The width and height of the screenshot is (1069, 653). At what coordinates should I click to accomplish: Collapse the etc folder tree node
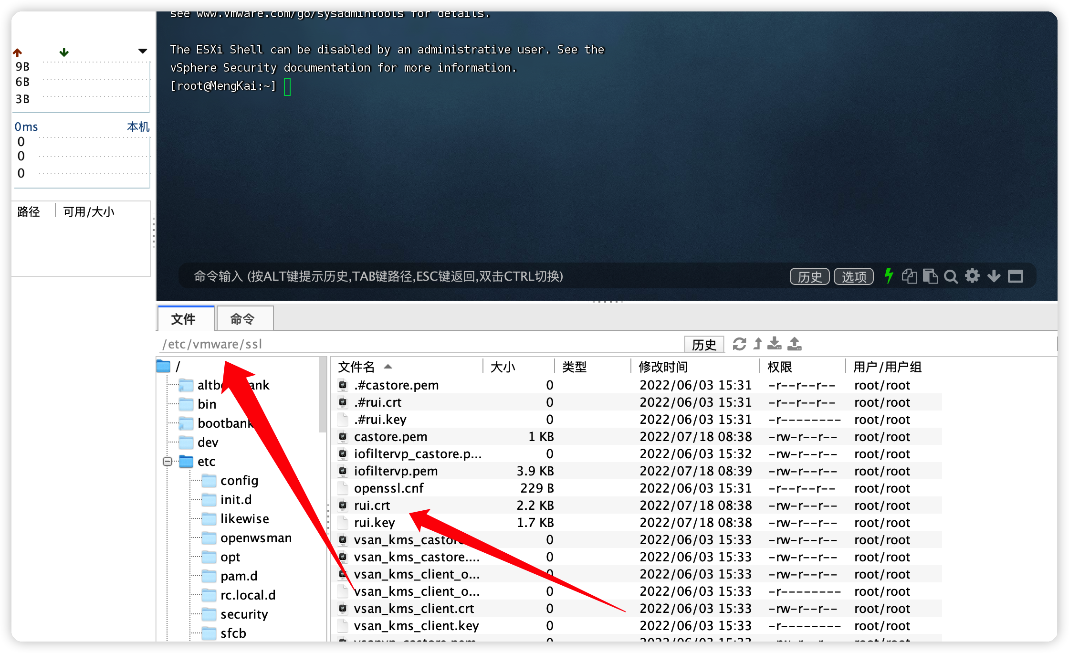tap(168, 462)
